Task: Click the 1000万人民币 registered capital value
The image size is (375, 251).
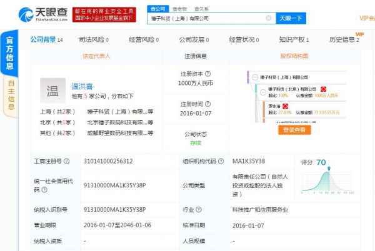Action: pos(196,83)
